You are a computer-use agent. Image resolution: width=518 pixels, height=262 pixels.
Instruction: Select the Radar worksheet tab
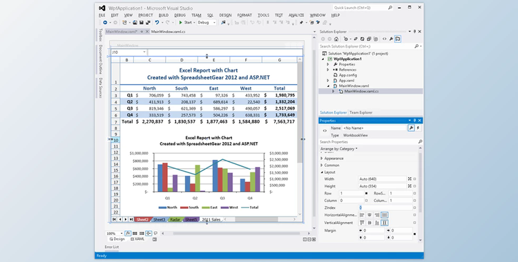coord(175,219)
